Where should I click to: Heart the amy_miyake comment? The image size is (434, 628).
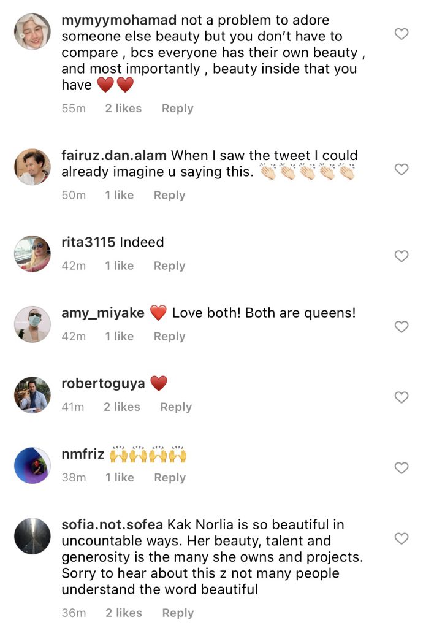click(x=401, y=327)
